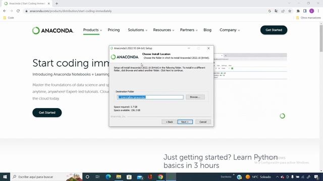The image size is (323, 181).
Task: Open a new browser tab
Action: coord(57,4)
